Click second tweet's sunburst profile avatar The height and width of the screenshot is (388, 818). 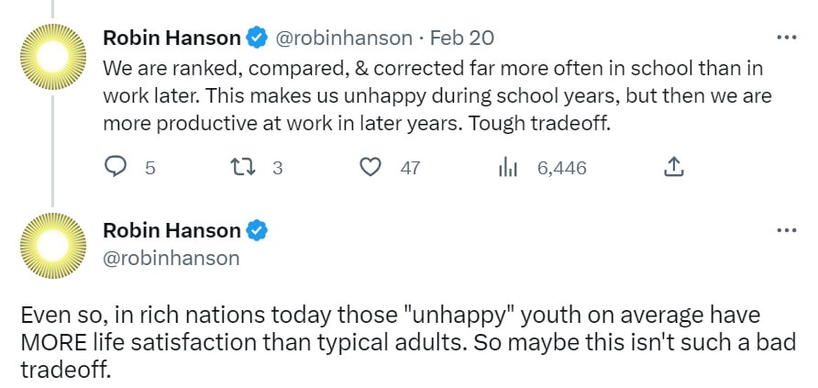pyautogui.click(x=52, y=245)
